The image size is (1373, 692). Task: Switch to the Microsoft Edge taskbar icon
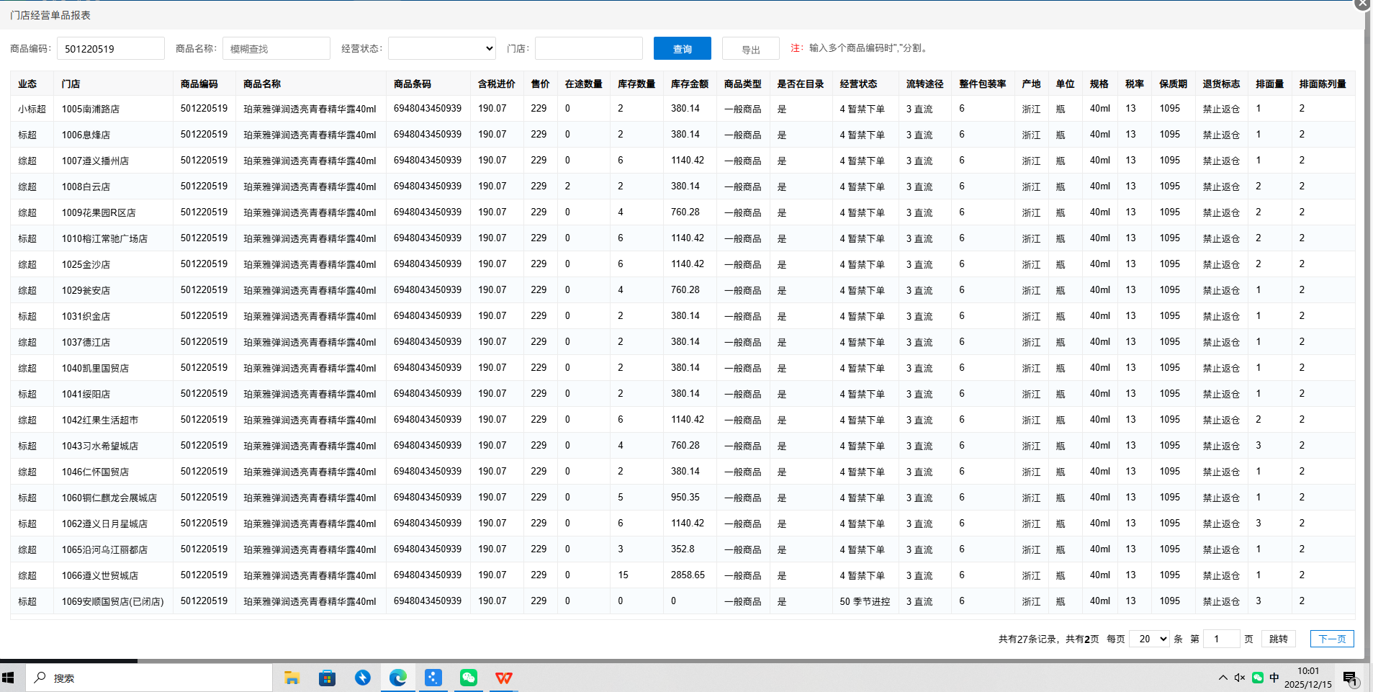click(397, 678)
